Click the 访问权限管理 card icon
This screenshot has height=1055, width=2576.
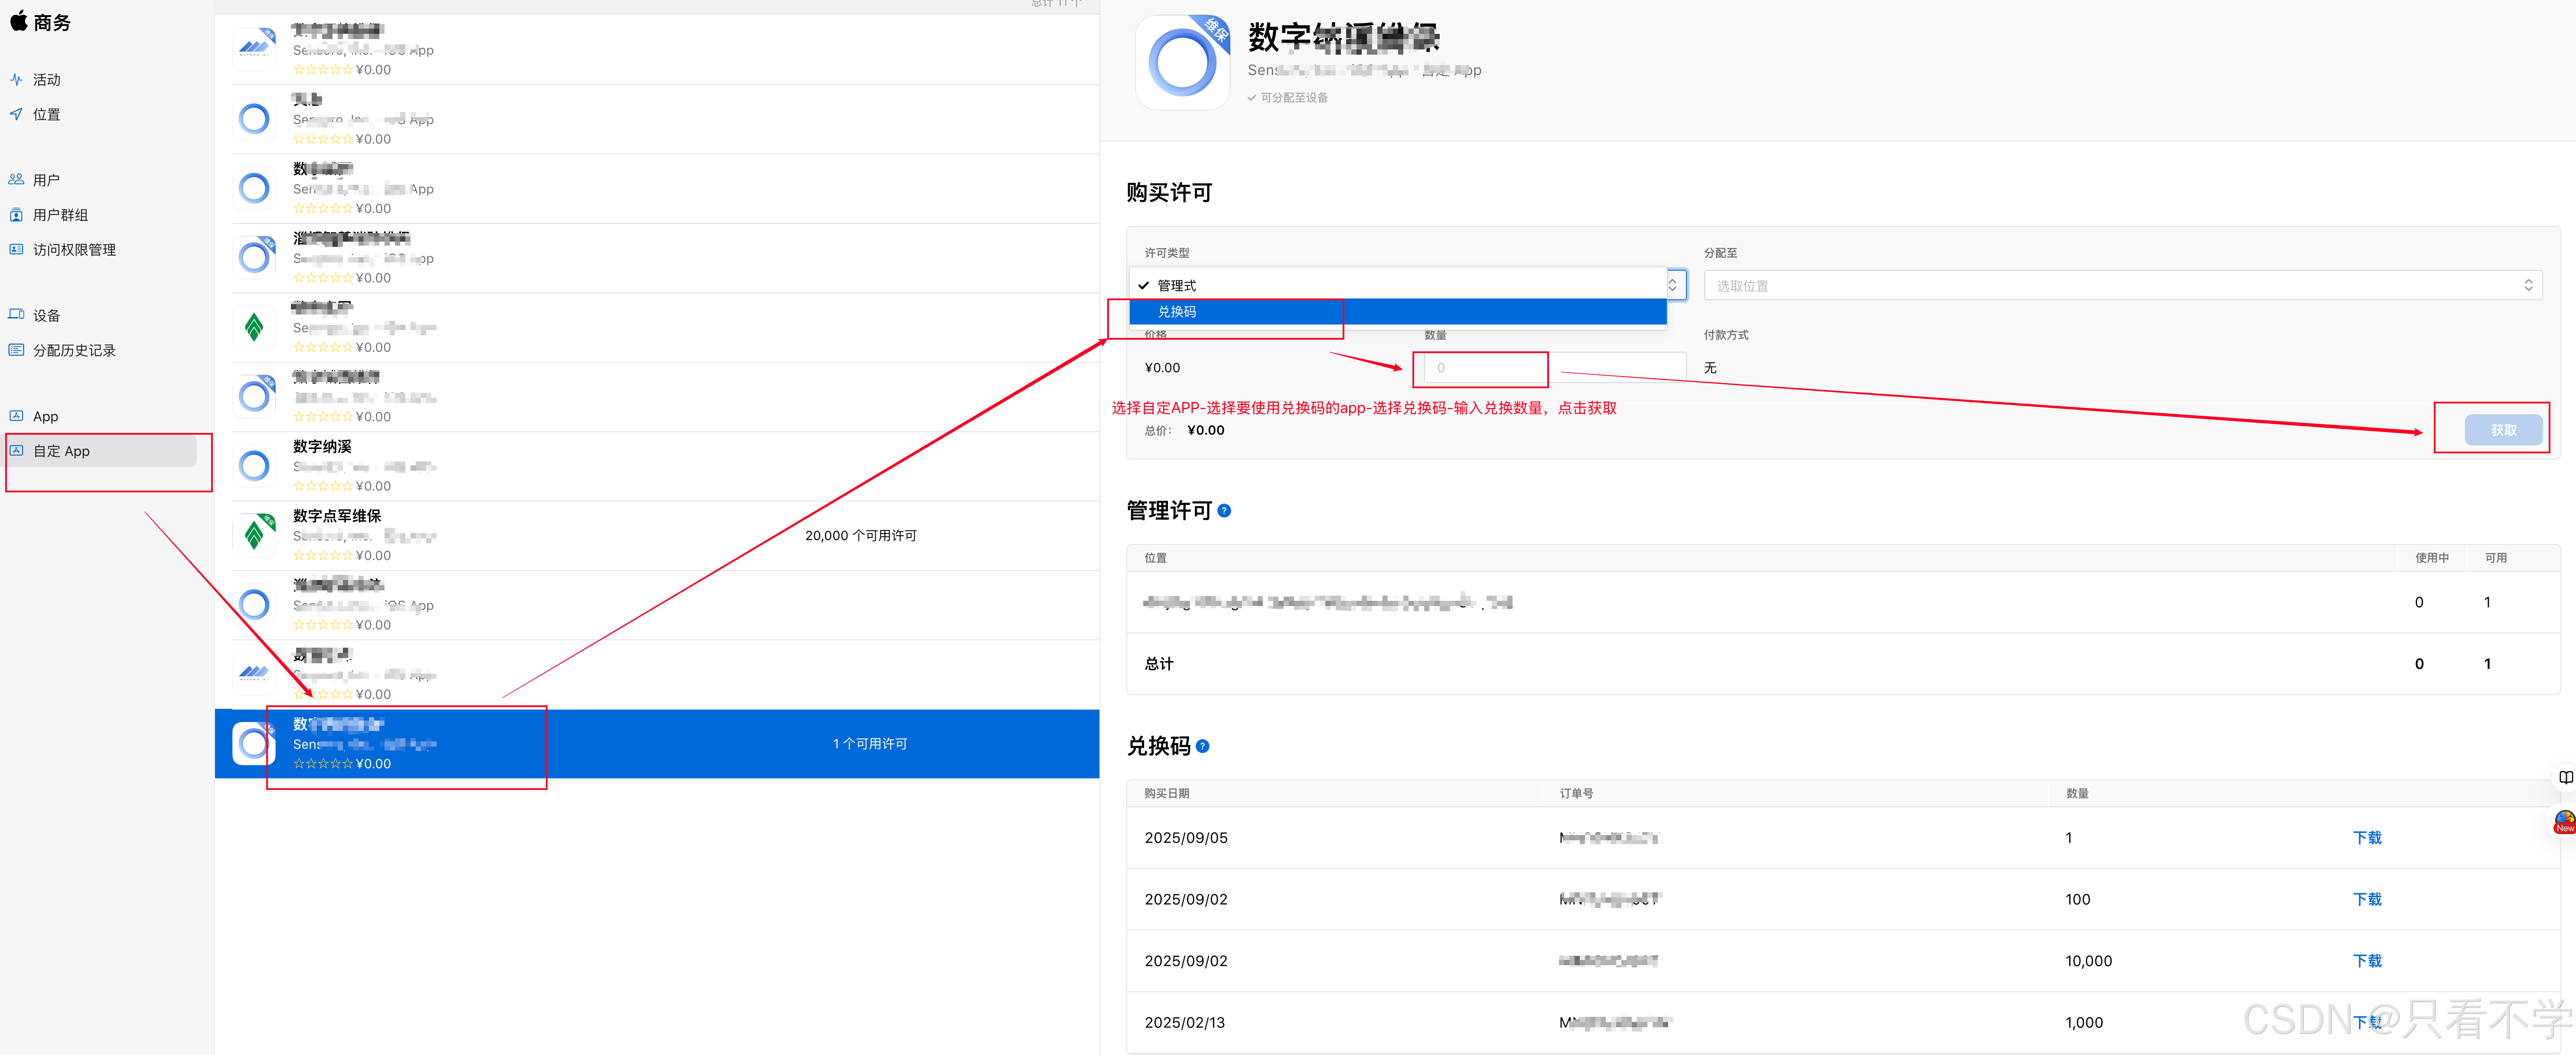16,249
